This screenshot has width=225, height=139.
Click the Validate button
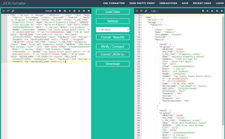pos(112,21)
